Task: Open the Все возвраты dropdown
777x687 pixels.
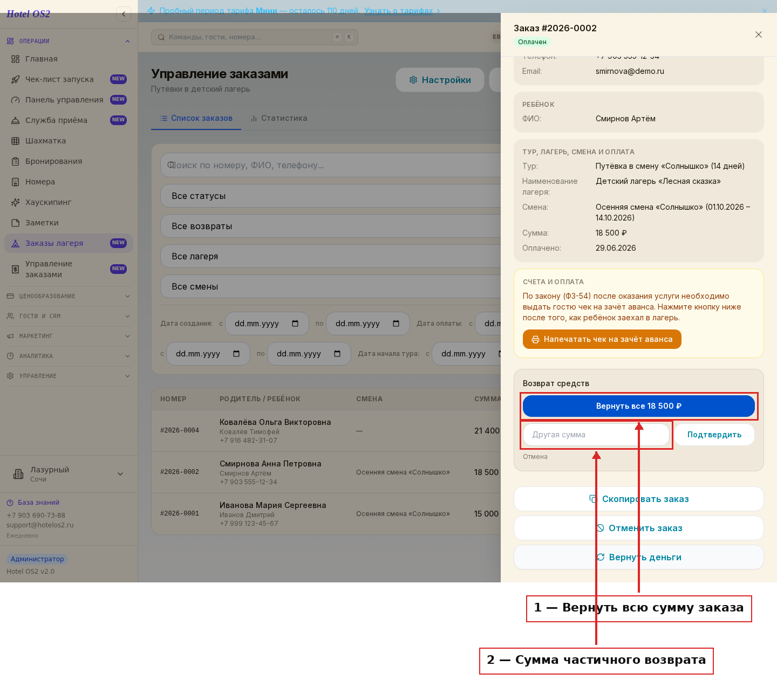Action: pos(331,226)
